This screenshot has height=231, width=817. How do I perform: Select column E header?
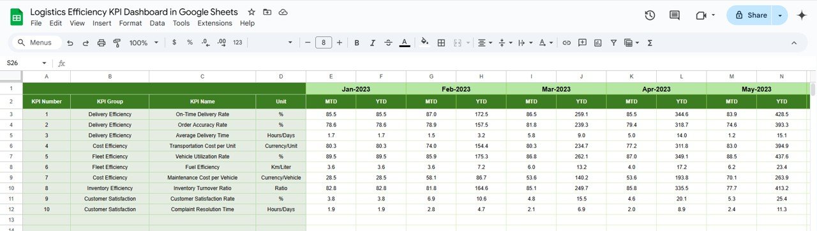[331, 77]
